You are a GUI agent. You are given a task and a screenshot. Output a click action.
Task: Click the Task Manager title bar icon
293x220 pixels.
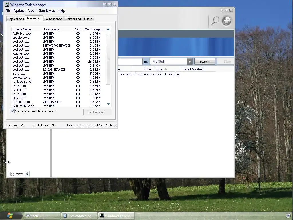(7, 5)
